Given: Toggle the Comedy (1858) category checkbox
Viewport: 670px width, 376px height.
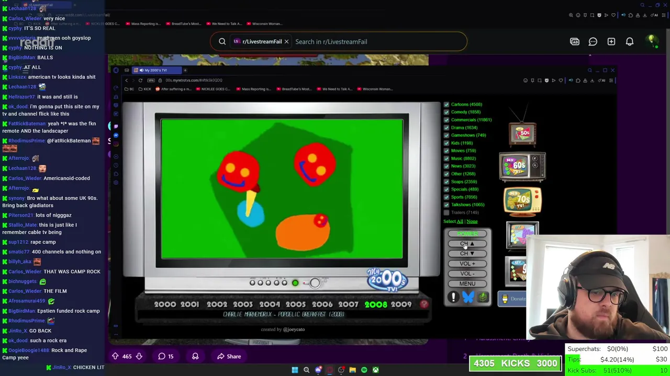Looking at the screenshot, I should (446, 112).
